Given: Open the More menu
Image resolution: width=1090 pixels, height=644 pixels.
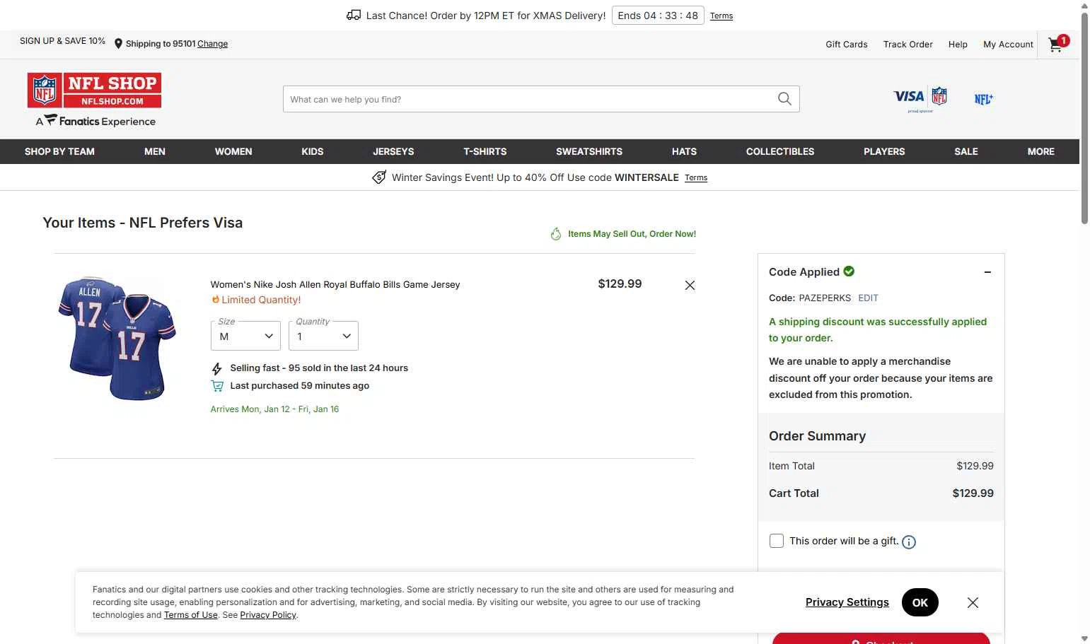Looking at the screenshot, I should pos(1041,151).
